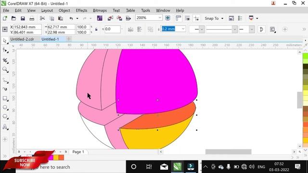Select the Polygon tool

pos(5,116)
